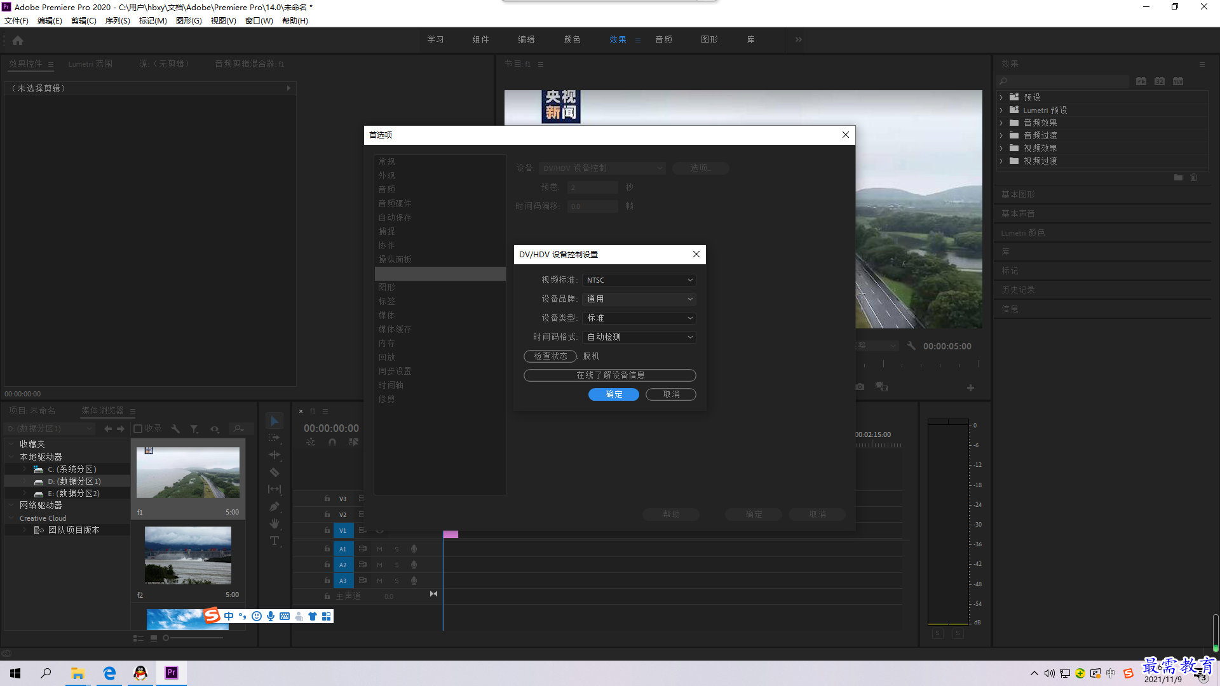Close the DV/HDV 设备控制设置 dialog

click(696, 254)
